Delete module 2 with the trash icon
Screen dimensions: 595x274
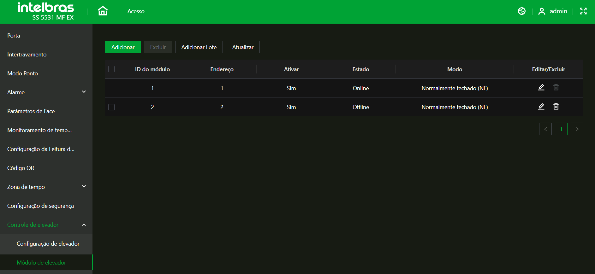556,107
